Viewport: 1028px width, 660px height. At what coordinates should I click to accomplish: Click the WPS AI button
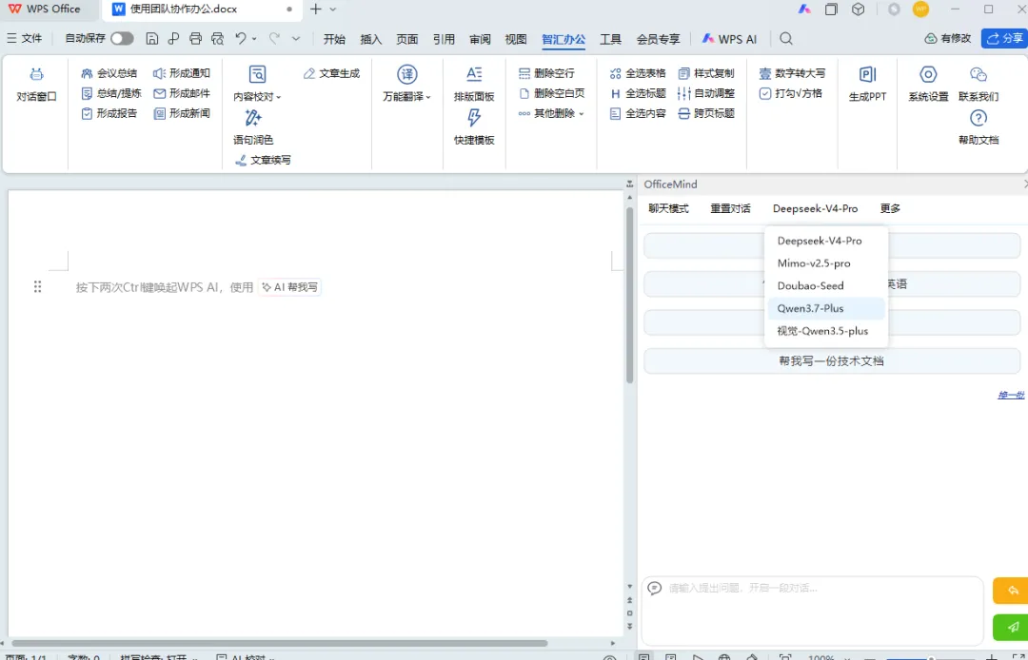pos(729,39)
